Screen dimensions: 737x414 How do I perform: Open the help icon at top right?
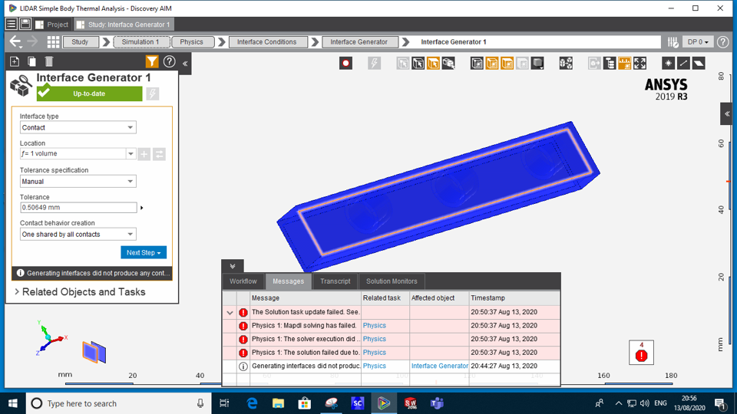click(723, 41)
